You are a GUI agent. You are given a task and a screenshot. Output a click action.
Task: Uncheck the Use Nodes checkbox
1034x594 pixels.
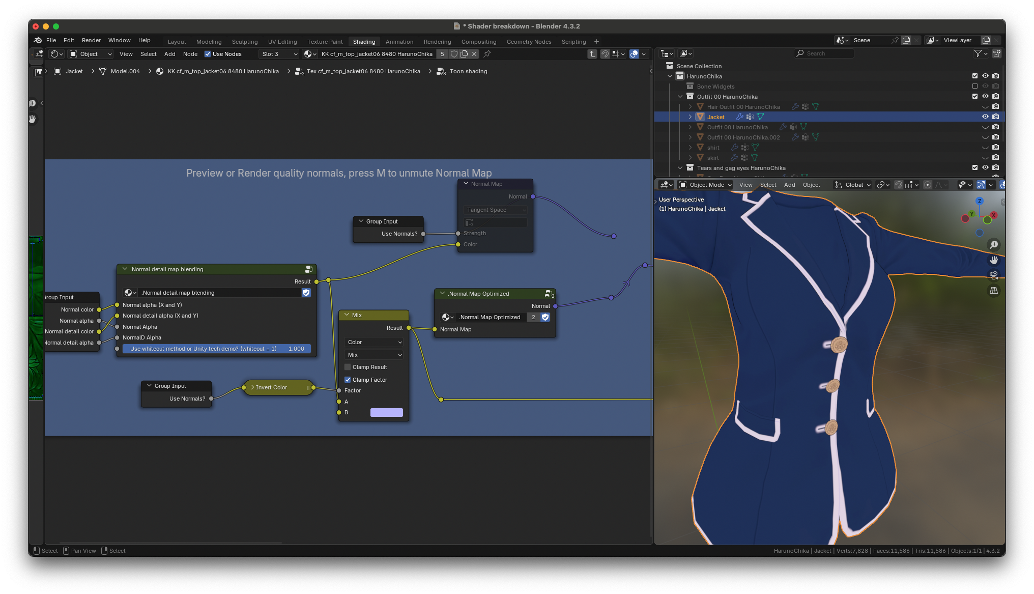click(x=208, y=54)
